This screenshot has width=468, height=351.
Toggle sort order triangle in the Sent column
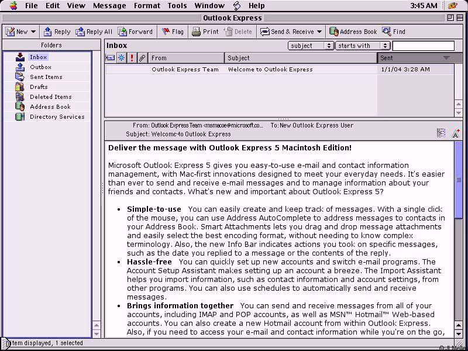446,58
